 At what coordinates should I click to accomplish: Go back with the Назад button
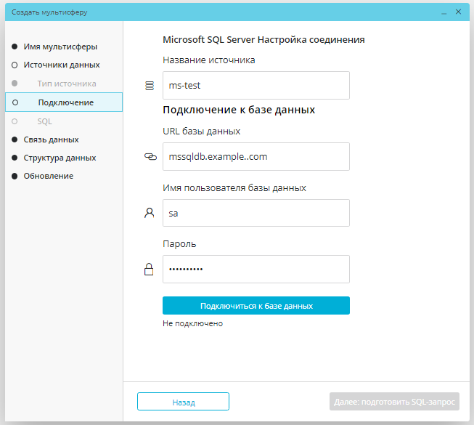point(183,402)
